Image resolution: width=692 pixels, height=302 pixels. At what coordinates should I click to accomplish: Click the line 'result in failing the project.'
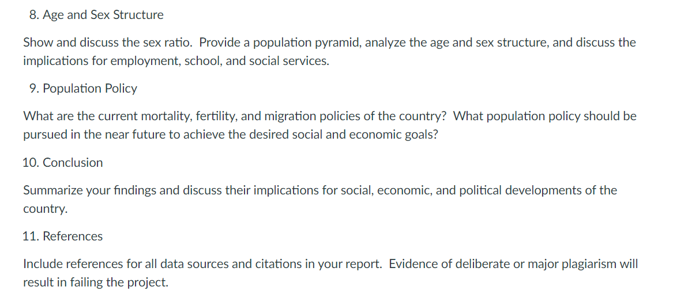[x=96, y=282]
